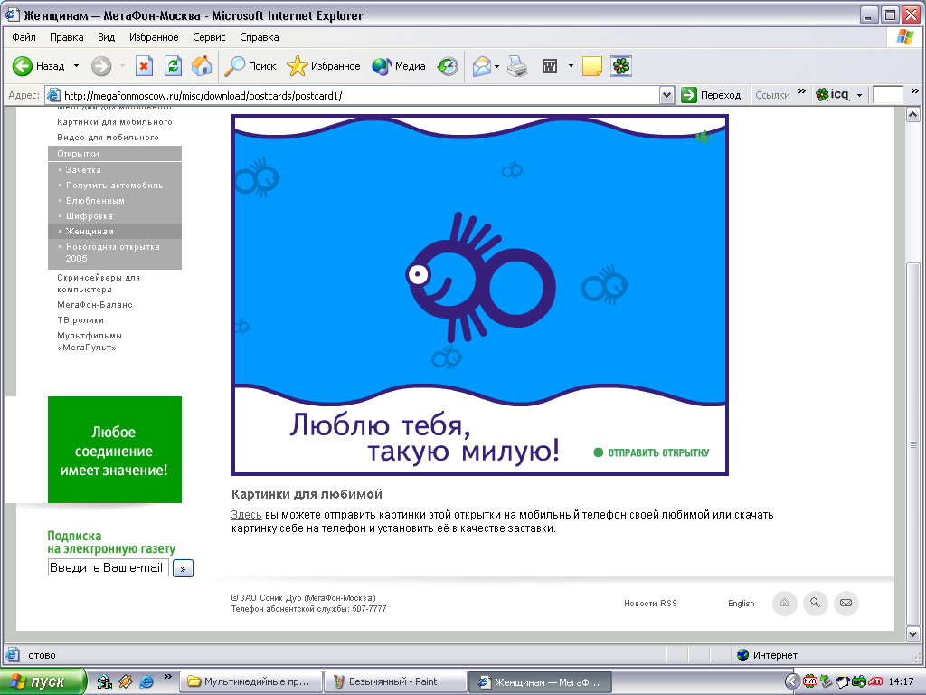Viewport: 926px width, 695px height.
Task: Select the Женщинам postcard item
Action: [115, 231]
